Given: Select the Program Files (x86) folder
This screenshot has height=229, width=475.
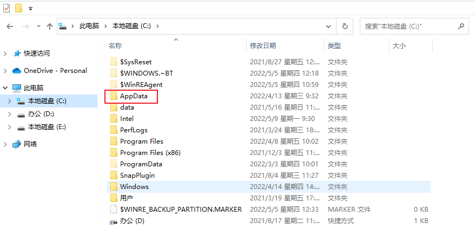Looking at the screenshot, I should (150, 153).
